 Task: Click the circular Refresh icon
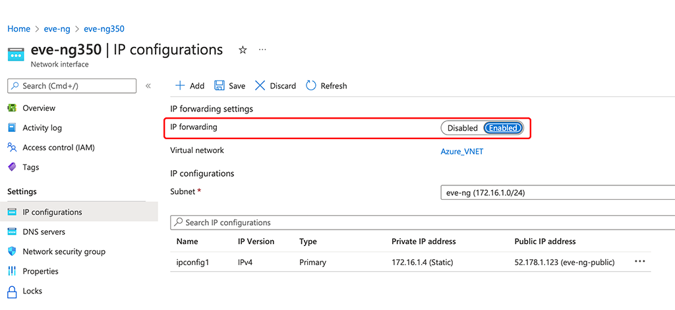[x=311, y=86]
